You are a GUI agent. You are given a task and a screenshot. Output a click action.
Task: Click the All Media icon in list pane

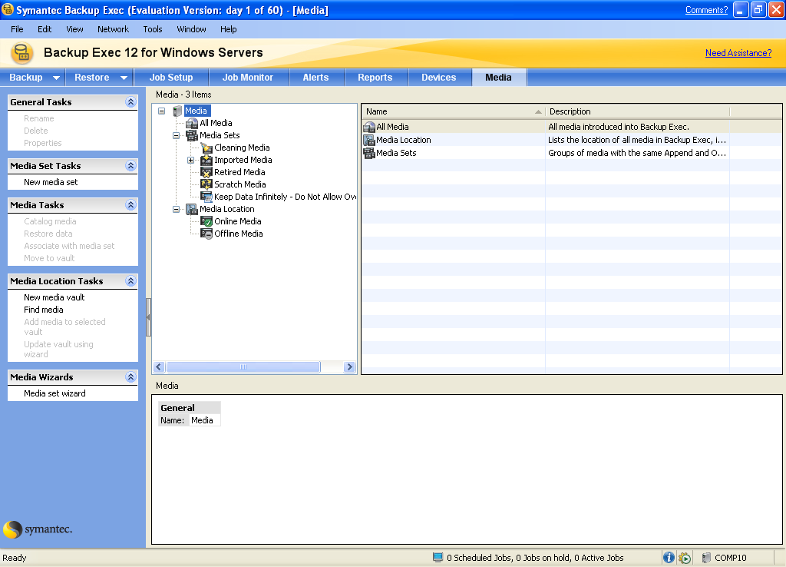coord(369,127)
